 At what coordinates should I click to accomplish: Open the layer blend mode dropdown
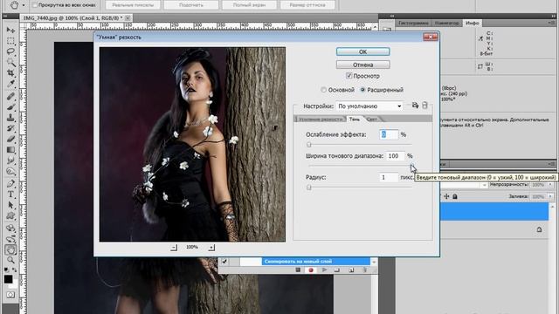[483, 185]
